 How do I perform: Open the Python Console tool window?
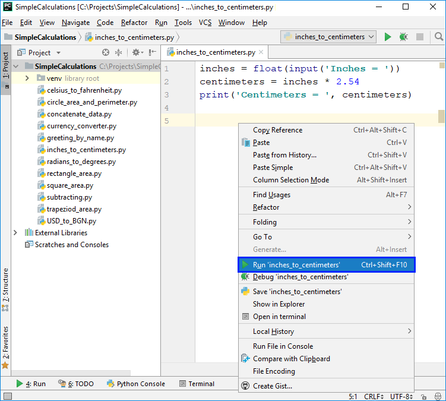[135, 384]
